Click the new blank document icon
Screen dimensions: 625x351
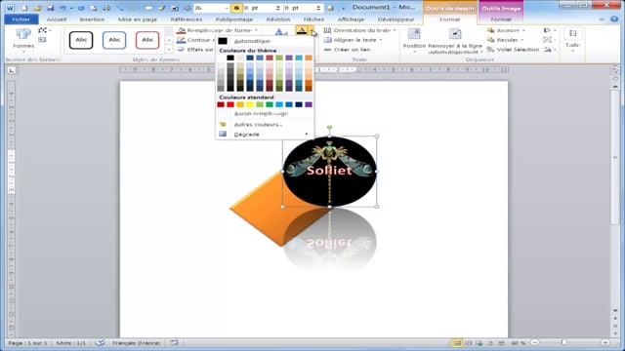(x=24, y=8)
